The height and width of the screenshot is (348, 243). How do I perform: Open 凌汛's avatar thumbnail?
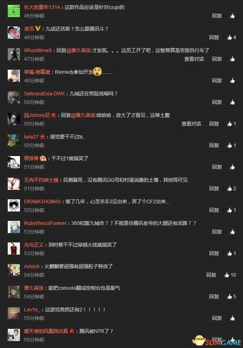point(14,33)
